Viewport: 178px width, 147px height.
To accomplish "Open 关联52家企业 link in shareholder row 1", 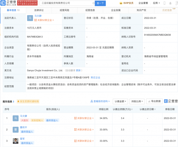I will coord(84,118).
